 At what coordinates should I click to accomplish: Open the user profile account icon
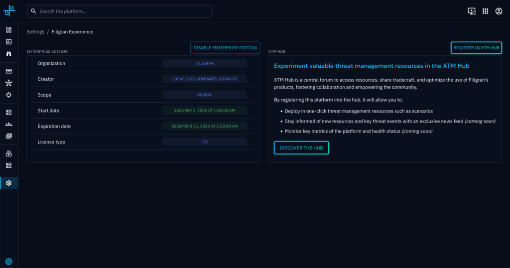point(499,11)
